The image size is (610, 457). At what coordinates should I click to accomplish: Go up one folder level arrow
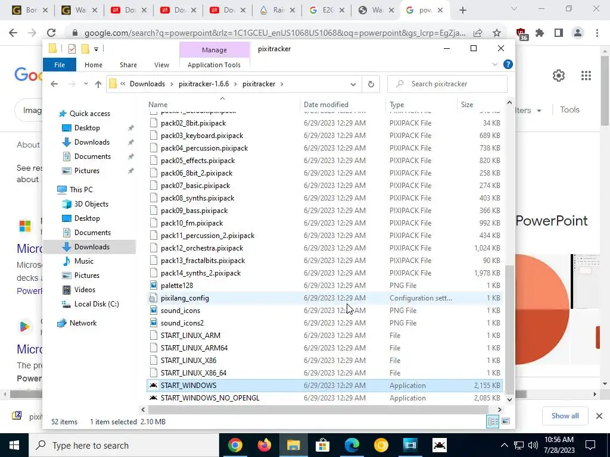click(x=98, y=84)
